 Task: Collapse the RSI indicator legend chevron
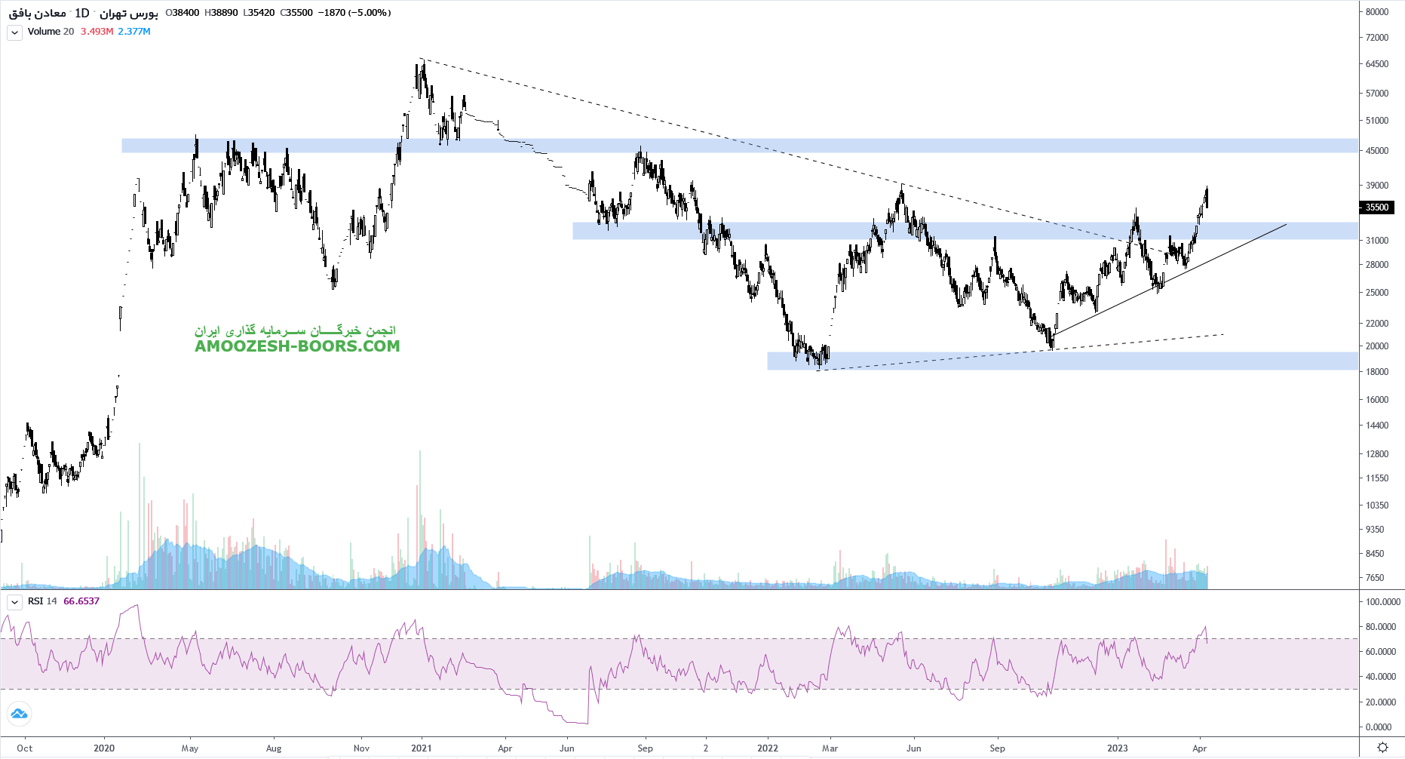(14, 602)
